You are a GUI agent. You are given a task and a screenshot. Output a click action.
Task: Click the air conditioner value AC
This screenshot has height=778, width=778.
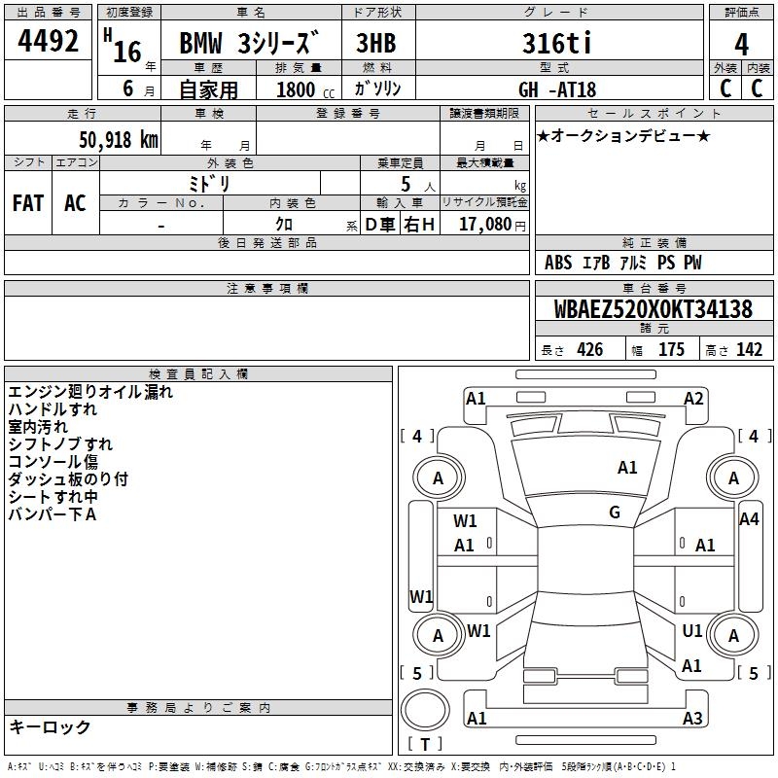tap(75, 203)
